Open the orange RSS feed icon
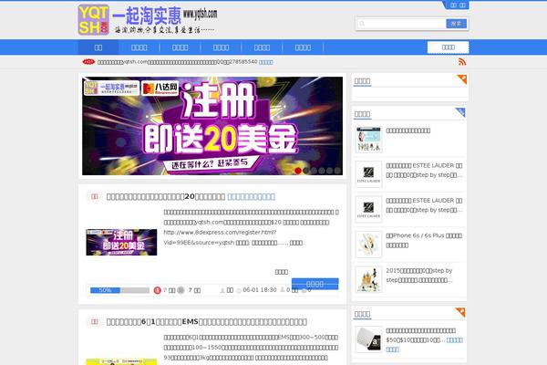 (x=462, y=62)
